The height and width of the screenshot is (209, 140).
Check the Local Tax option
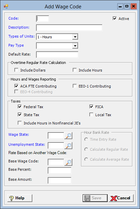coord(91,114)
